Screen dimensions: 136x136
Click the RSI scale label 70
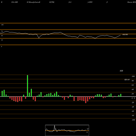click(x=2, y=31)
